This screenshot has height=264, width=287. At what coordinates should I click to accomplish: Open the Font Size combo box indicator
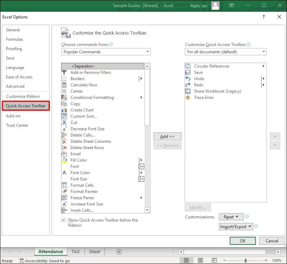point(141,179)
